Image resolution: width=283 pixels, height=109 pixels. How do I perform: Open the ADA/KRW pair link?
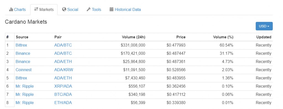[64, 70]
